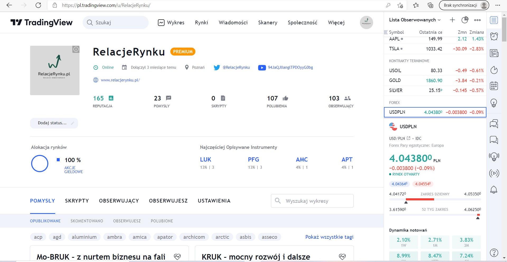Like the KRUK idea with heart icon
The width and height of the screenshot is (507, 262).
pyautogui.click(x=342, y=256)
